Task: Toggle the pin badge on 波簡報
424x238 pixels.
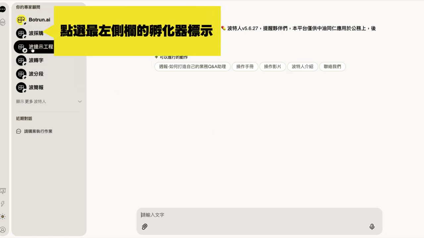Action: (x=25, y=91)
